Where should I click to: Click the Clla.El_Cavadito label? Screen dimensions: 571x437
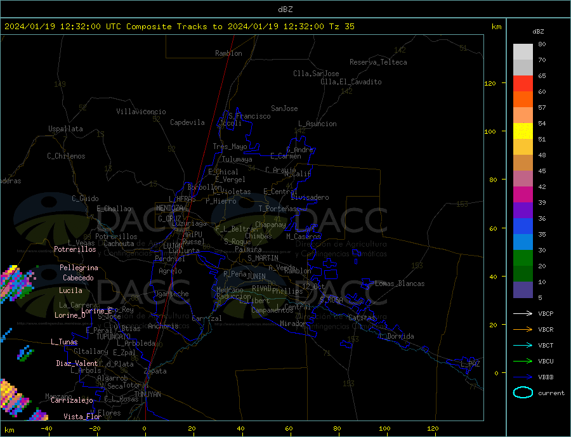click(x=351, y=82)
